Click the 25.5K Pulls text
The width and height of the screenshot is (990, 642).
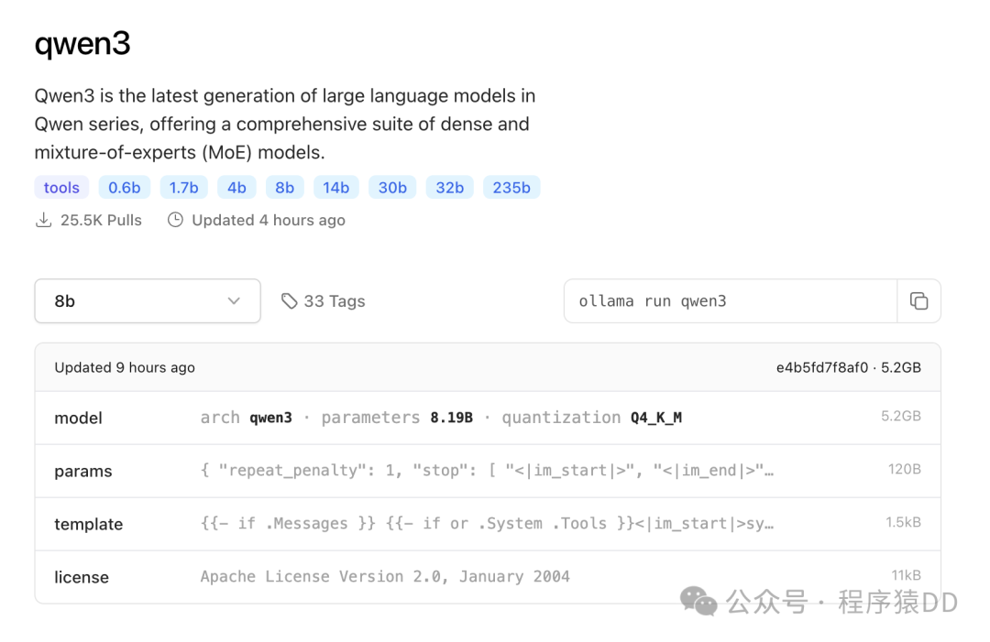click(101, 220)
